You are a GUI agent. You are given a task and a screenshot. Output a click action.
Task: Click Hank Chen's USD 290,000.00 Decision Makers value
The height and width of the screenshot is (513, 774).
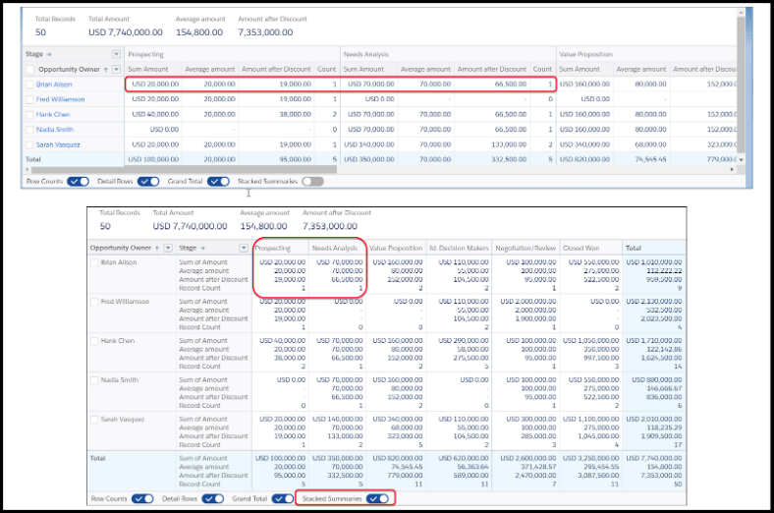[x=464, y=341]
